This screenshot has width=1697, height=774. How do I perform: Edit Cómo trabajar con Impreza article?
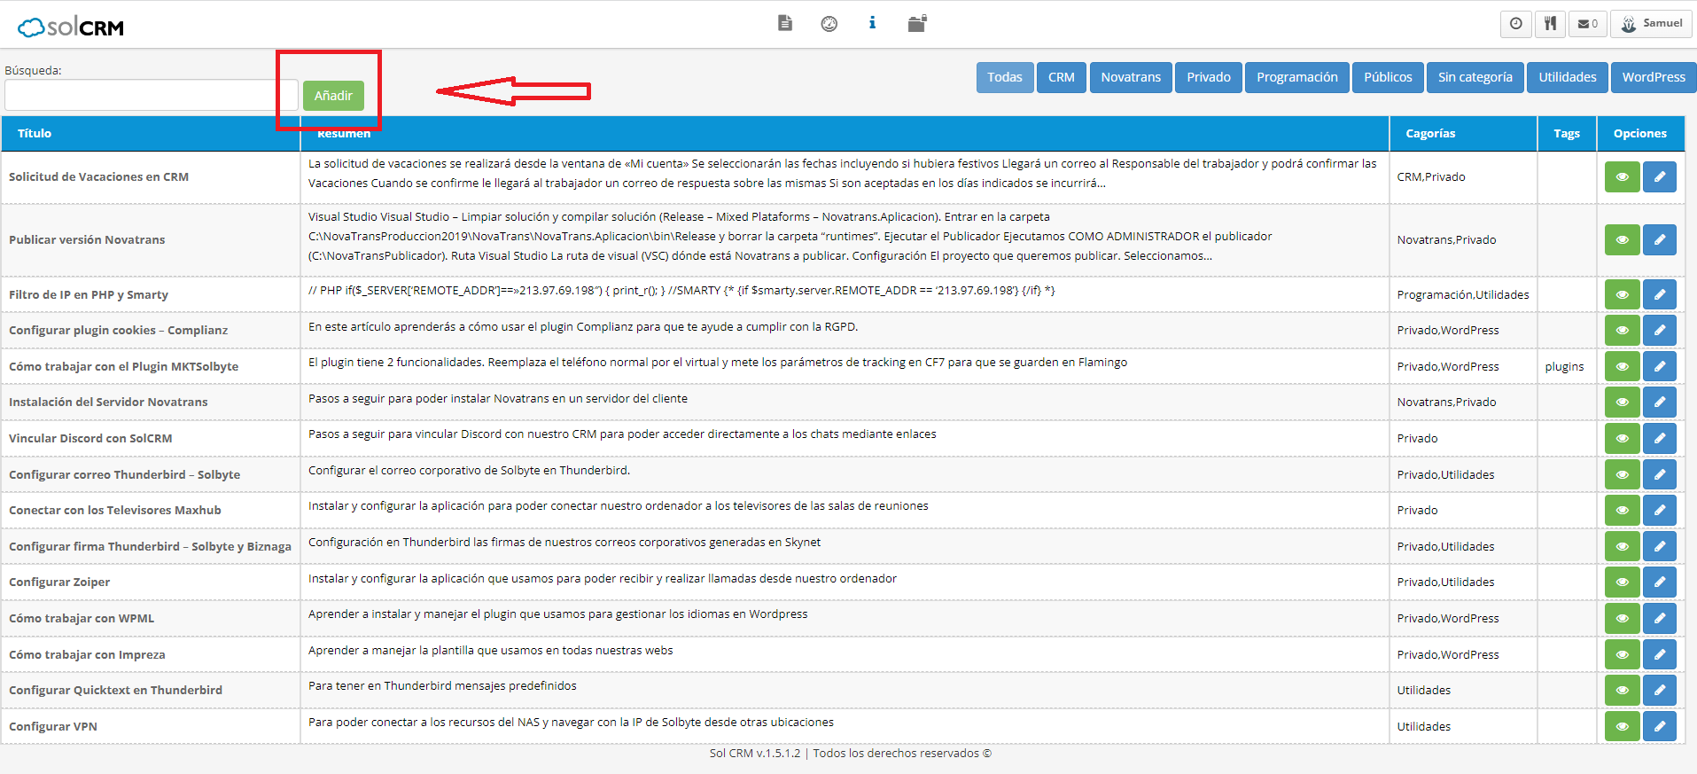1659,654
